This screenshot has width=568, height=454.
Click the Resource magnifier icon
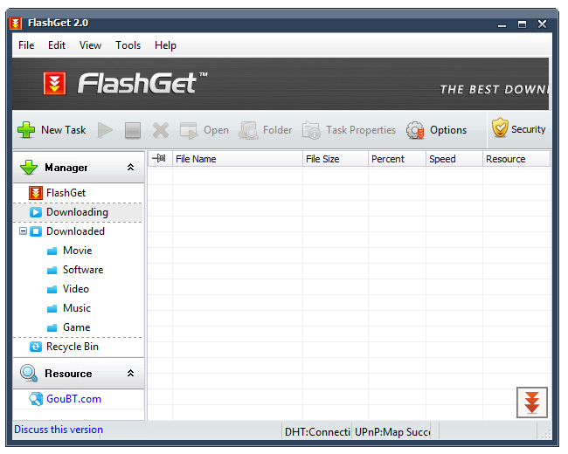click(x=29, y=374)
